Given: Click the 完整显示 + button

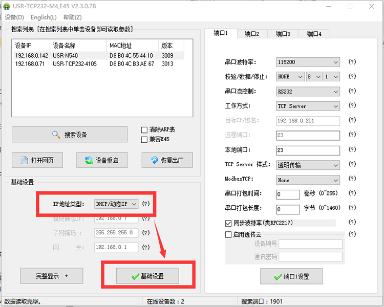Looking at the screenshot, I should (52, 276).
